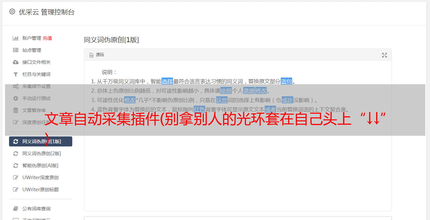Toggle fullscreen expand icon in editor
430x220 pixels.
point(384,55)
